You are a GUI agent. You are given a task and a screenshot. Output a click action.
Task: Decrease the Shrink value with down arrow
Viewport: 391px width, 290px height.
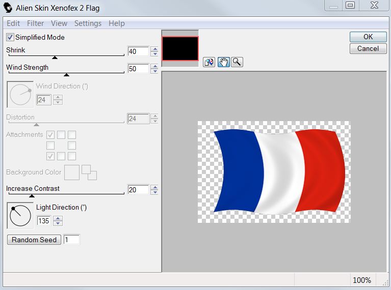pyautogui.click(x=155, y=54)
